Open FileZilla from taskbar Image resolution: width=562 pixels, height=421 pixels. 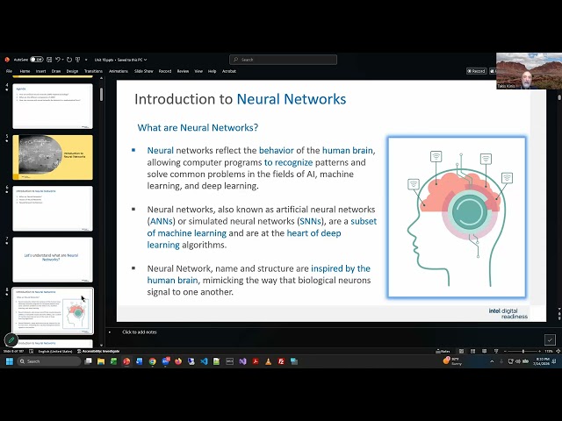point(281,361)
